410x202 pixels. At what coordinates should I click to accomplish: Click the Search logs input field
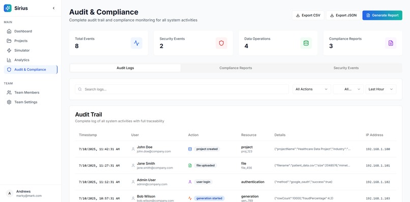[182, 89]
